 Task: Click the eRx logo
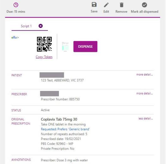15,38
